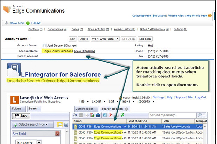Click the Show Feed pulse icon
This screenshot has height=144, width=217.
[7, 23]
